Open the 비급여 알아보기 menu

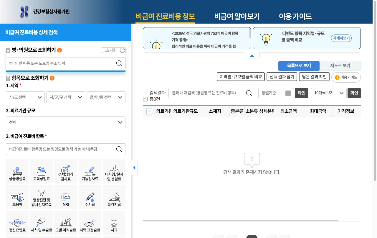coord(237,16)
